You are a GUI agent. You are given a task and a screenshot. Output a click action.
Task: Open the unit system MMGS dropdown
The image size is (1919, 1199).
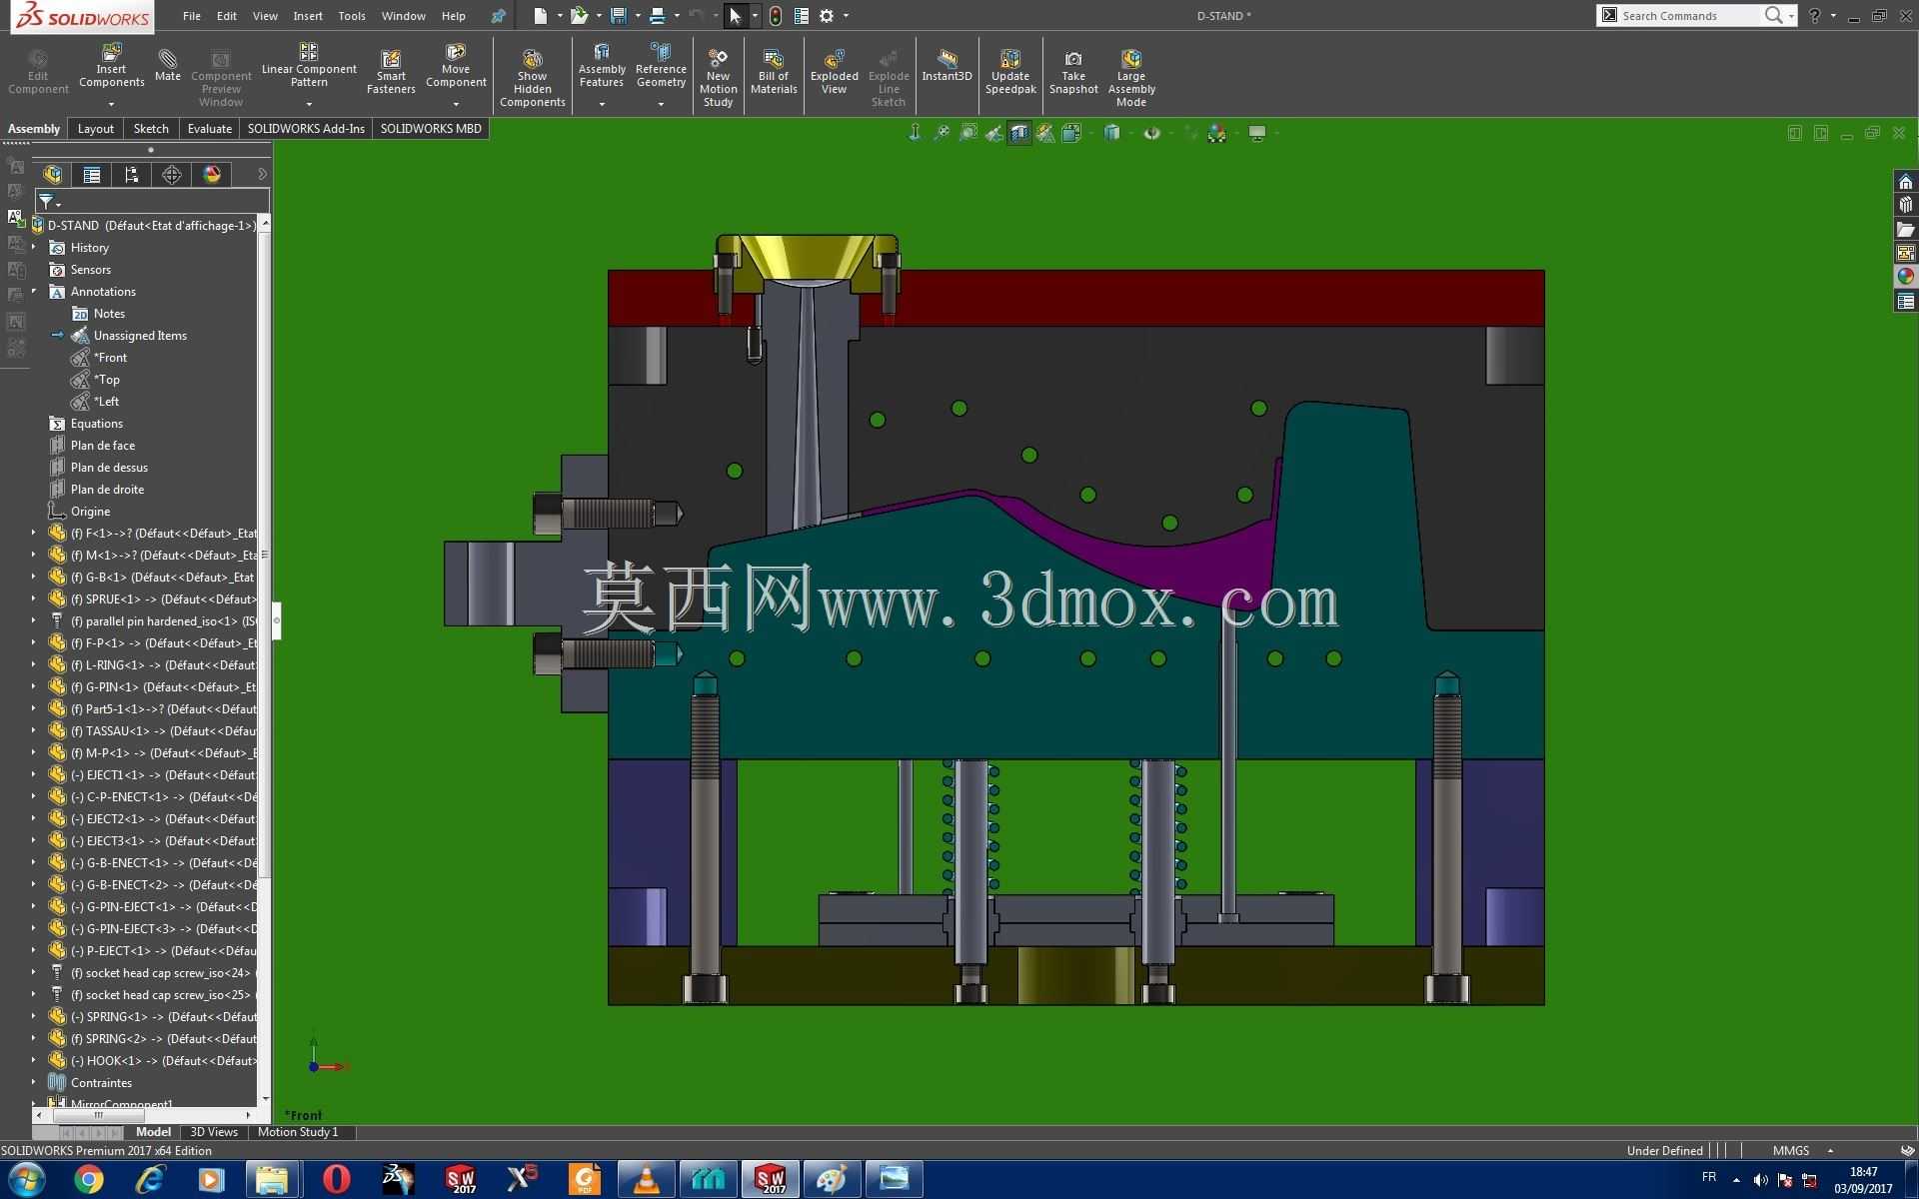click(1831, 1151)
